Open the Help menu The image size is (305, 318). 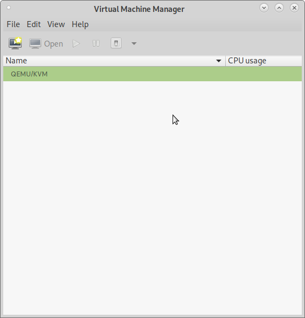pyautogui.click(x=80, y=24)
